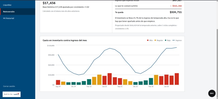The image size is (218, 99).
Task: Click the Jun 26 red bar
Action: pos(166,80)
